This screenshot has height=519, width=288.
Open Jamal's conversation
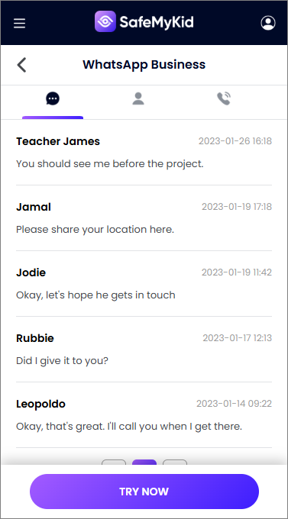tap(144, 218)
